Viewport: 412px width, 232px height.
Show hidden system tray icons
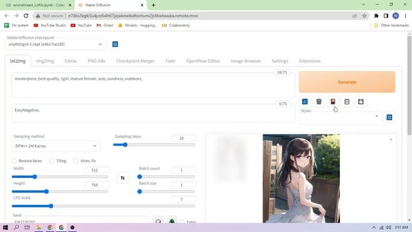tap(374, 227)
